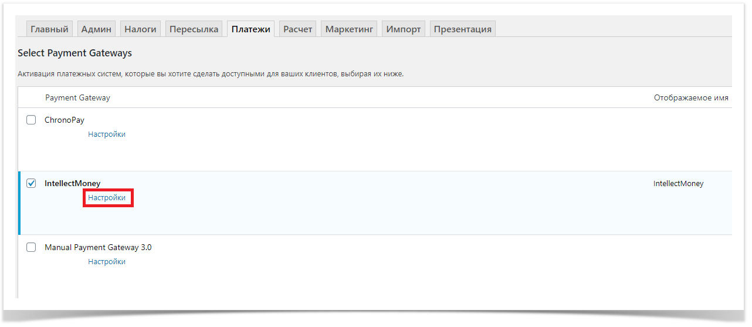Click the ChronoPay gateway name text

click(65, 120)
